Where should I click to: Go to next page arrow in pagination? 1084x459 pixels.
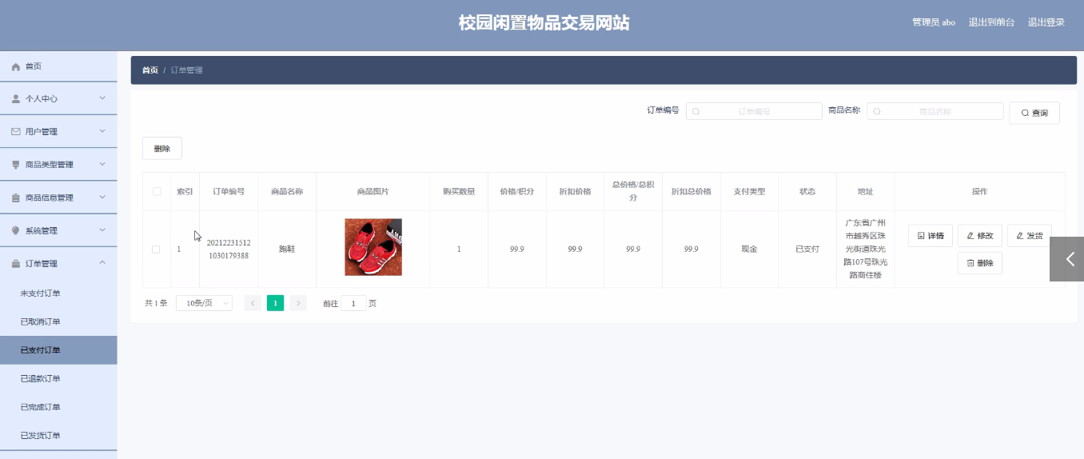(x=298, y=303)
